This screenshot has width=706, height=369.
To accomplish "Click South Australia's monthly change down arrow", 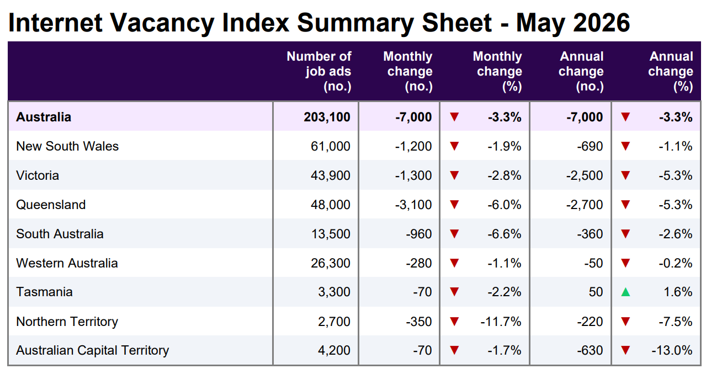I will tap(454, 234).
